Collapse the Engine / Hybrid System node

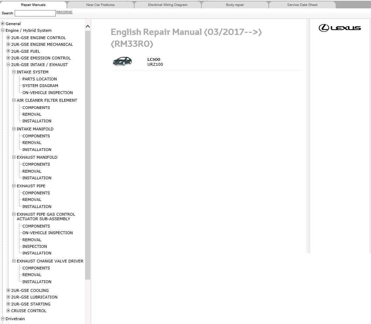(x=2, y=30)
